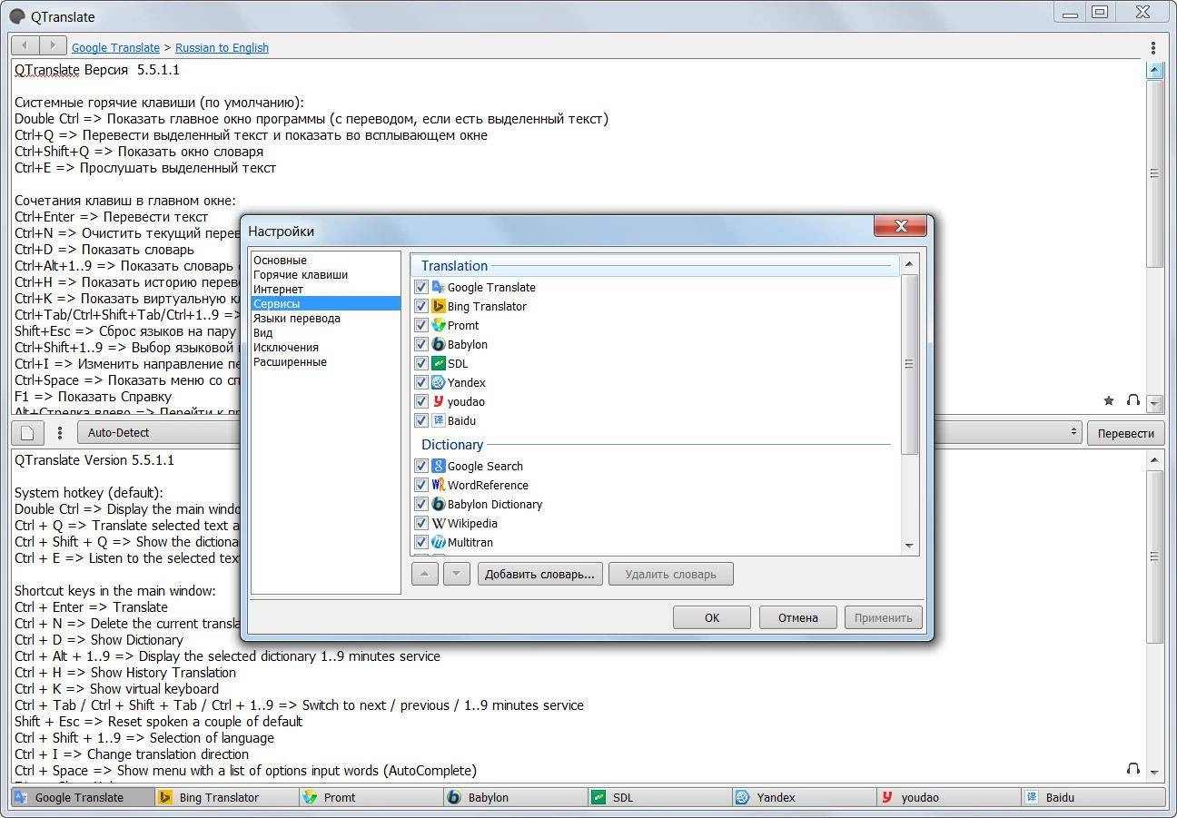Uncheck the Bing Translator checkbox
The width and height of the screenshot is (1177, 818).
pos(420,306)
